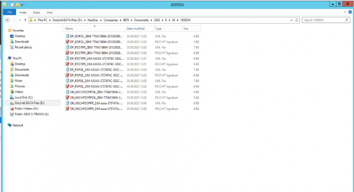Click the Pictures folder icon in the sidebar

[12, 86]
